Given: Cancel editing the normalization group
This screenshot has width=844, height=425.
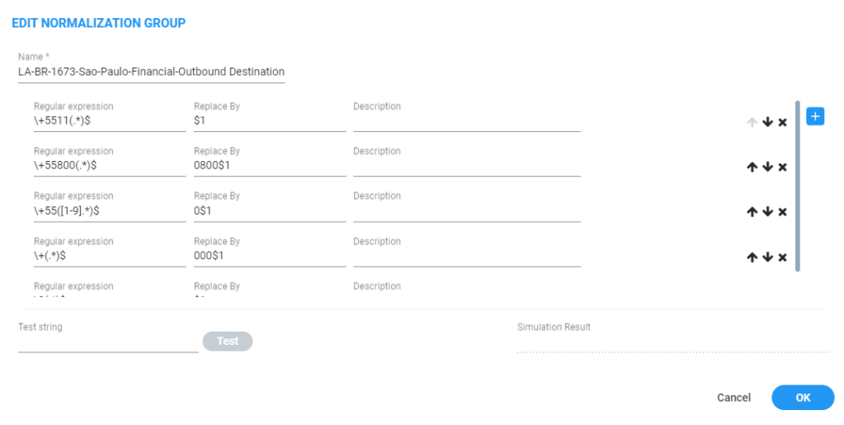Looking at the screenshot, I should pyautogui.click(x=733, y=398).
